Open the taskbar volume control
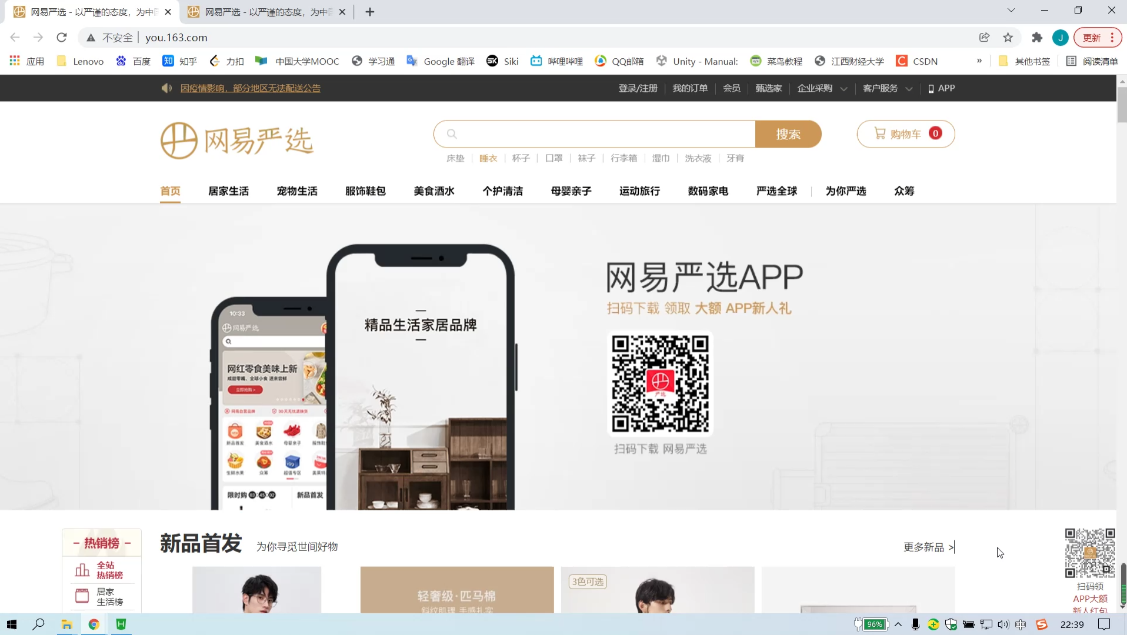This screenshot has height=635, width=1127. (x=1003, y=624)
